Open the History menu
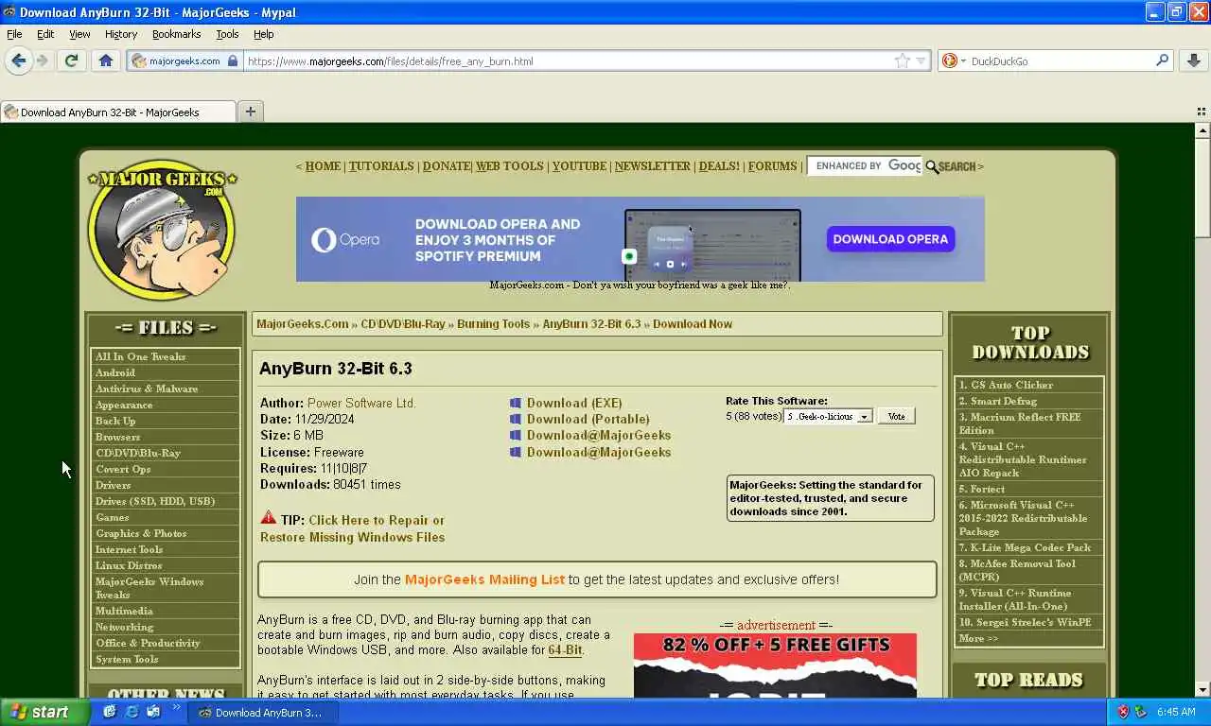Image resolution: width=1211 pixels, height=726 pixels. pyautogui.click(x=121, y=34)
